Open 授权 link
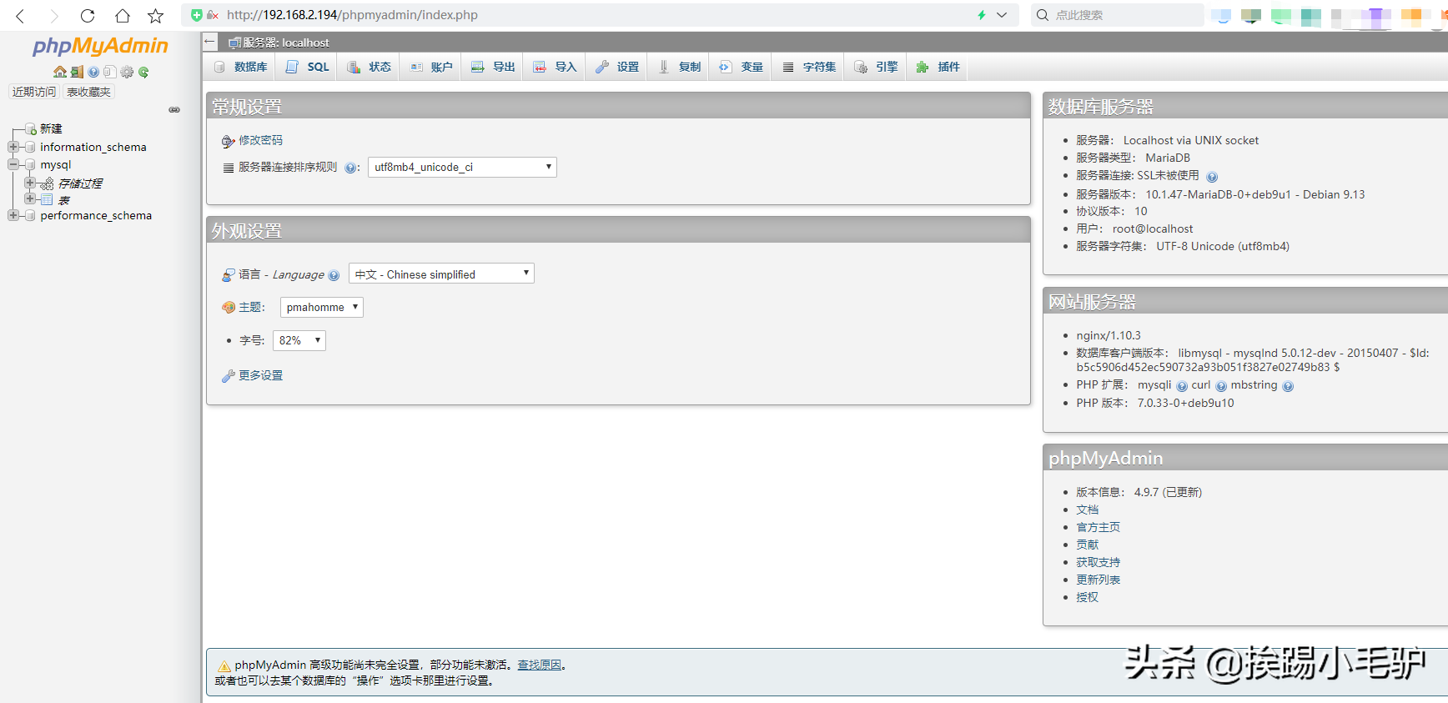The image size is (1448, 703). [1087, 597]
